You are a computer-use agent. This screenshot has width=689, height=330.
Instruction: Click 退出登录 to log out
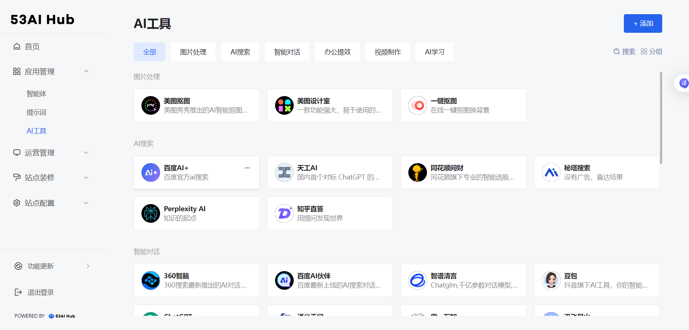40,292
